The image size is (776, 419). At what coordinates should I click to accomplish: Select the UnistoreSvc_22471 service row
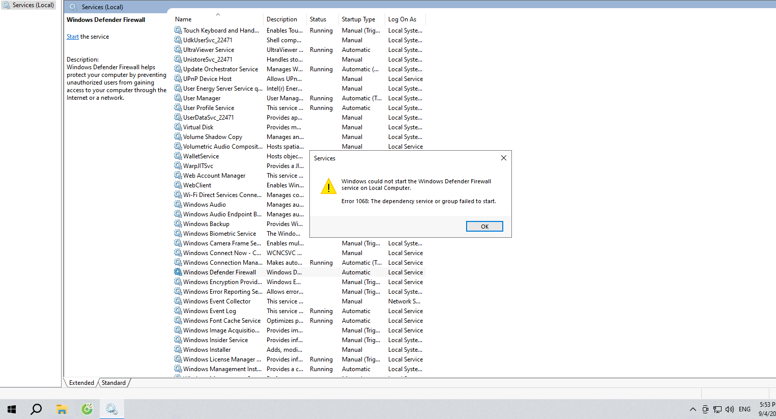pos(299,60)
